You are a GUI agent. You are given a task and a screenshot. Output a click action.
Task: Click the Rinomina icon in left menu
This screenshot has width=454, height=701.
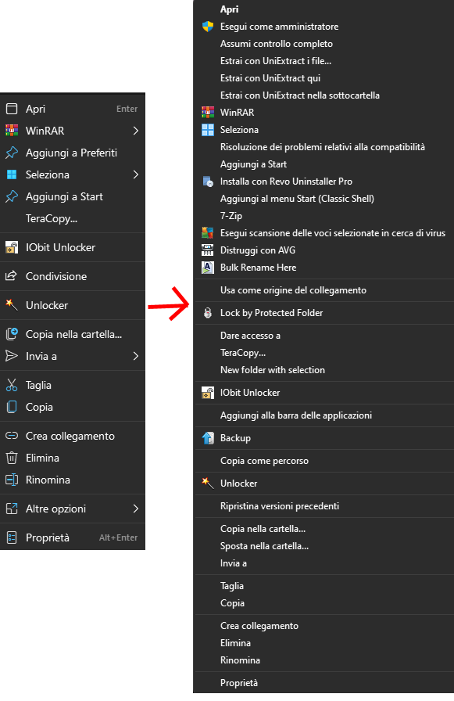coord(12,480)
